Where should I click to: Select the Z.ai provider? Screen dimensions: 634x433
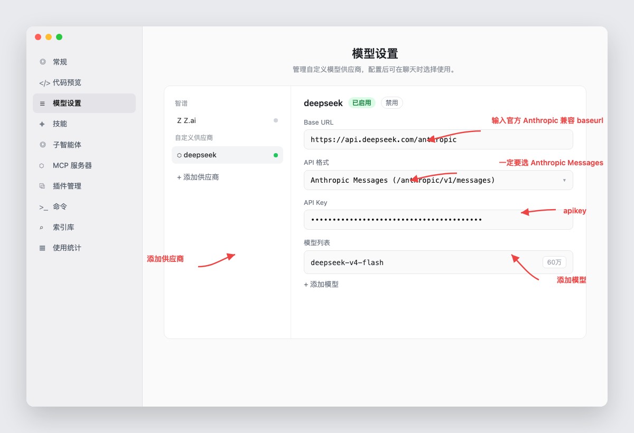(x=227, y=120)
